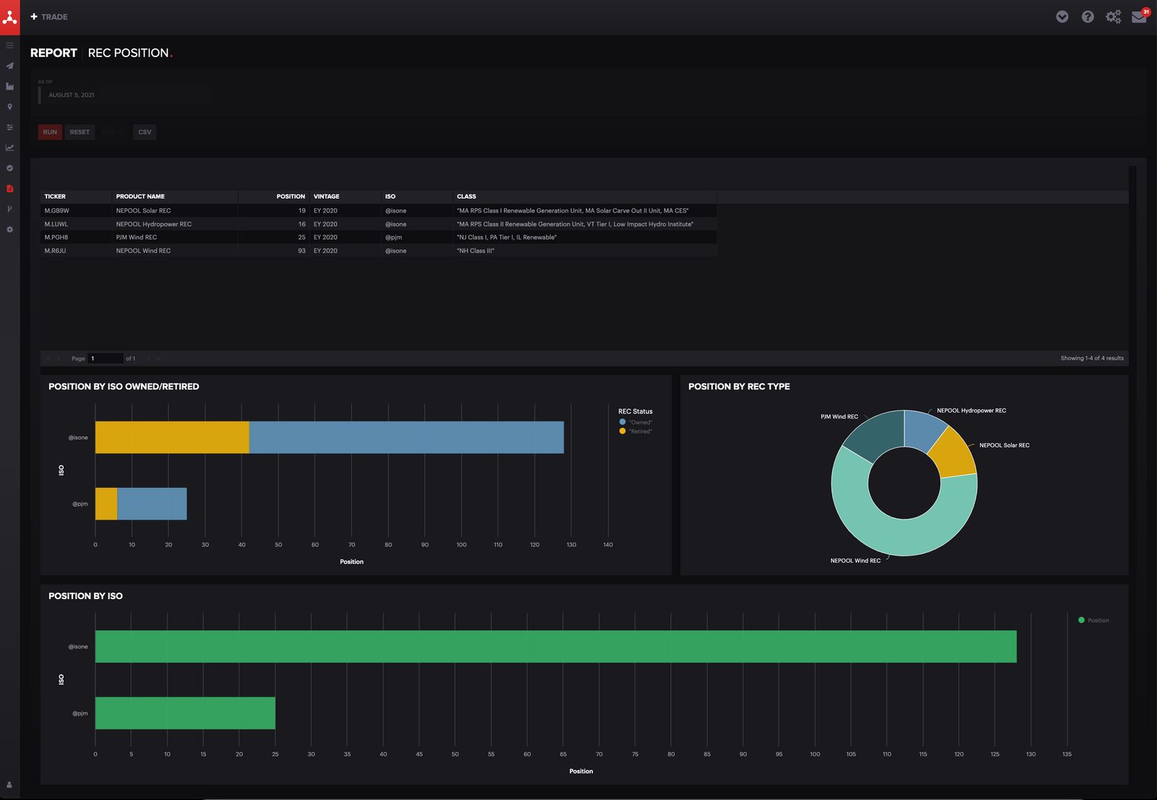
Task: Click the TRADE menu item in top bar
Action: [x=50, y=16]
